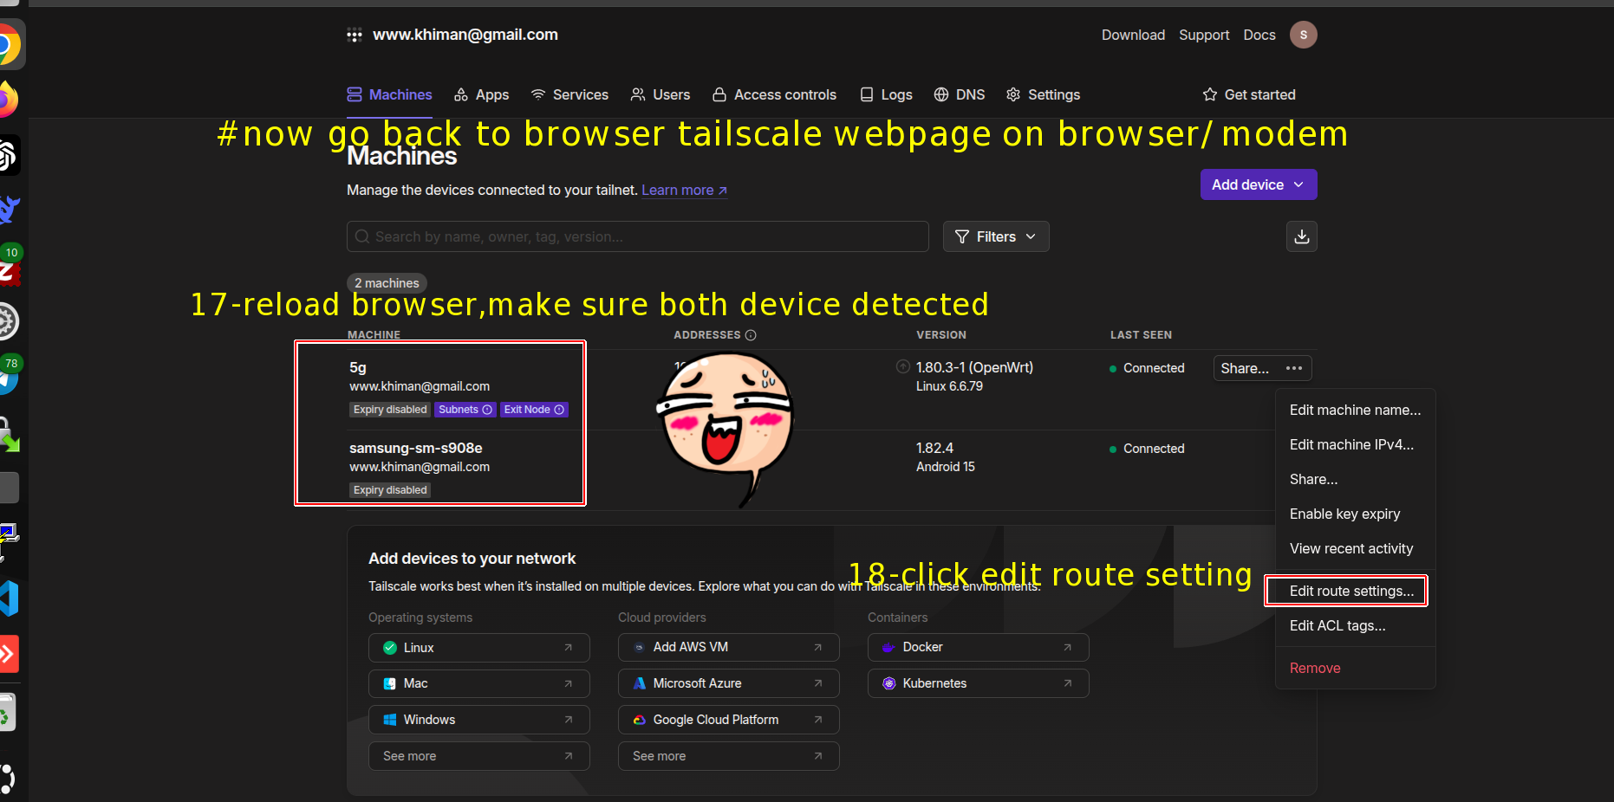Click the Microsoft Azure logo icon
Viewport: 1614px width, 802px height.
tap(639, 683)
